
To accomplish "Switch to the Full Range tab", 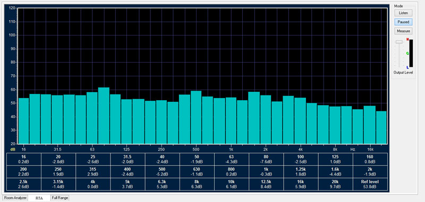I will coord(60,198).
